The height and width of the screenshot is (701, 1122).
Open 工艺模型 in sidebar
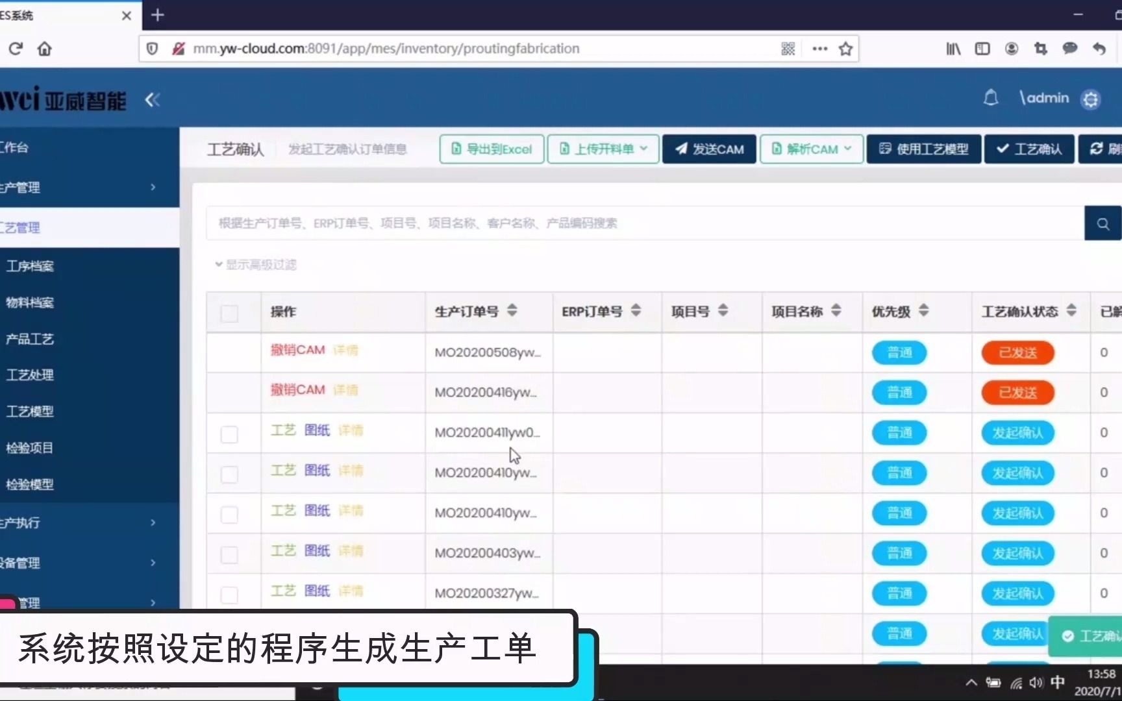click(x=30, y=412)
